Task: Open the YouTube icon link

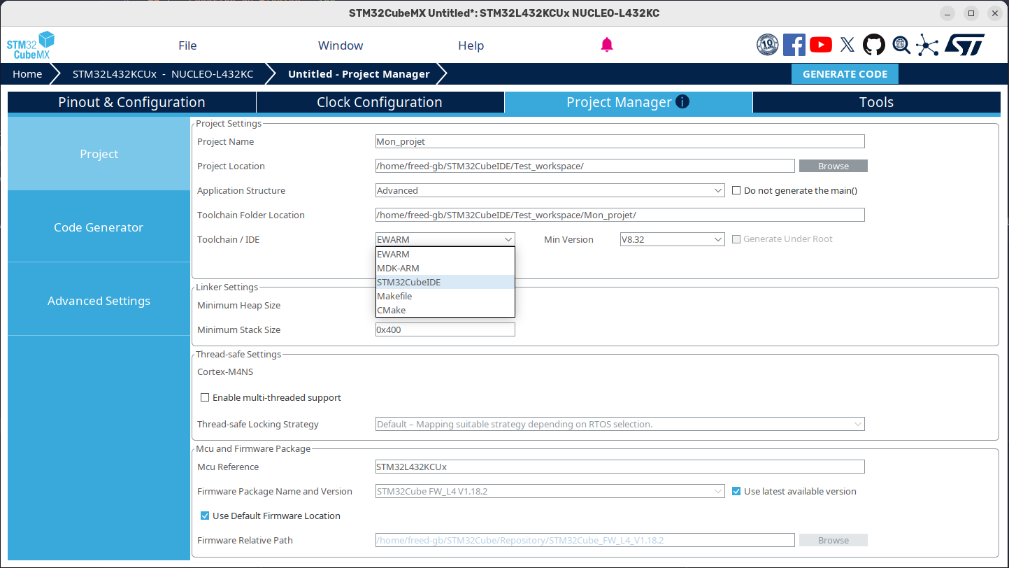Action: (x=821, y=45)
